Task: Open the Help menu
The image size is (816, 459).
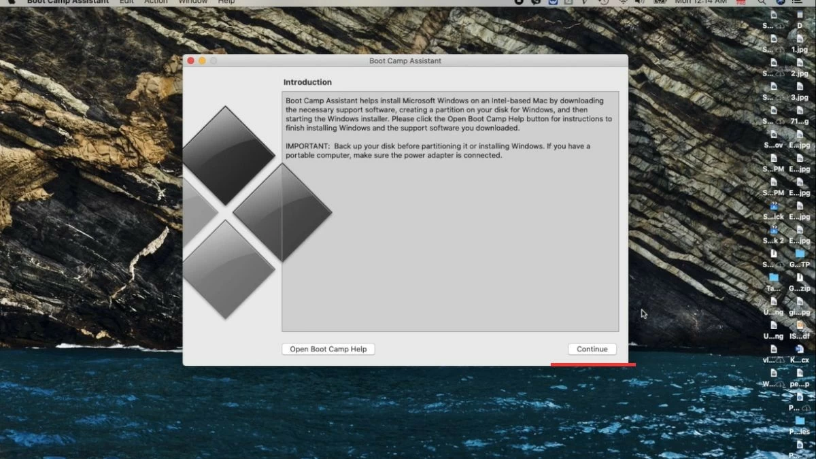Action: click(x=226, y=2)
